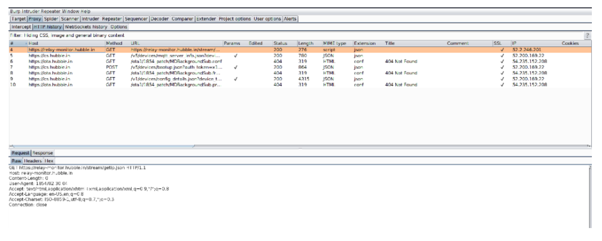This screenshot has height=241, width=602.
Task: Click the User-Agent header line in request
Action: click(38, 183)
